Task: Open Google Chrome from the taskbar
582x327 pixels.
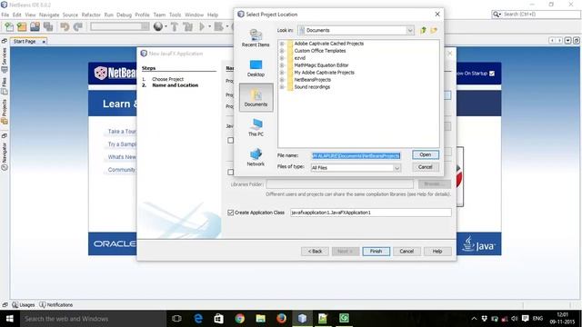Action: (240, 319)
